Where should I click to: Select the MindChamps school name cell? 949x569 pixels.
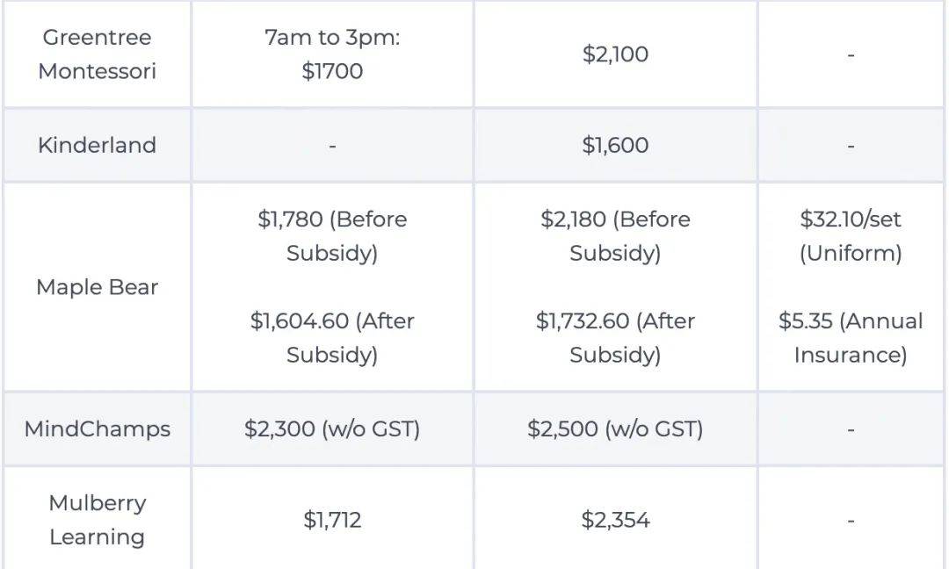tap(97, 429)
